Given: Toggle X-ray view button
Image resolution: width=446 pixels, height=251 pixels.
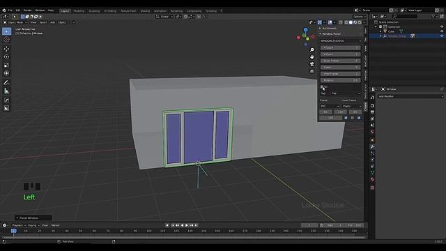Looking at the screenshot, I should 341,22.
